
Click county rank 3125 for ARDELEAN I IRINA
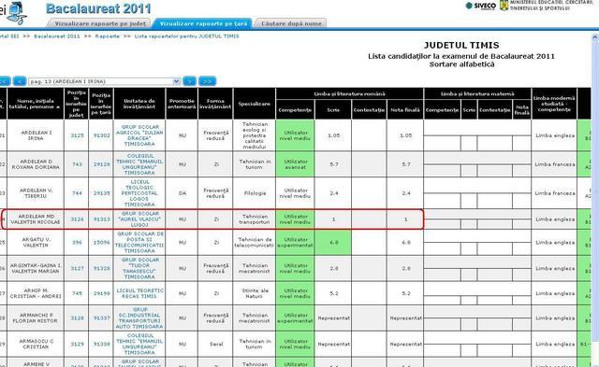(77, 135)
